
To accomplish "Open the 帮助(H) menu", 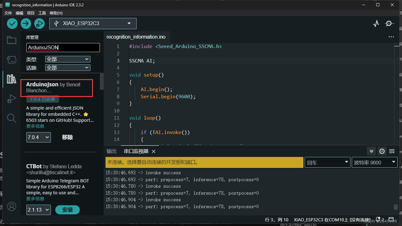I will point(56,13).
